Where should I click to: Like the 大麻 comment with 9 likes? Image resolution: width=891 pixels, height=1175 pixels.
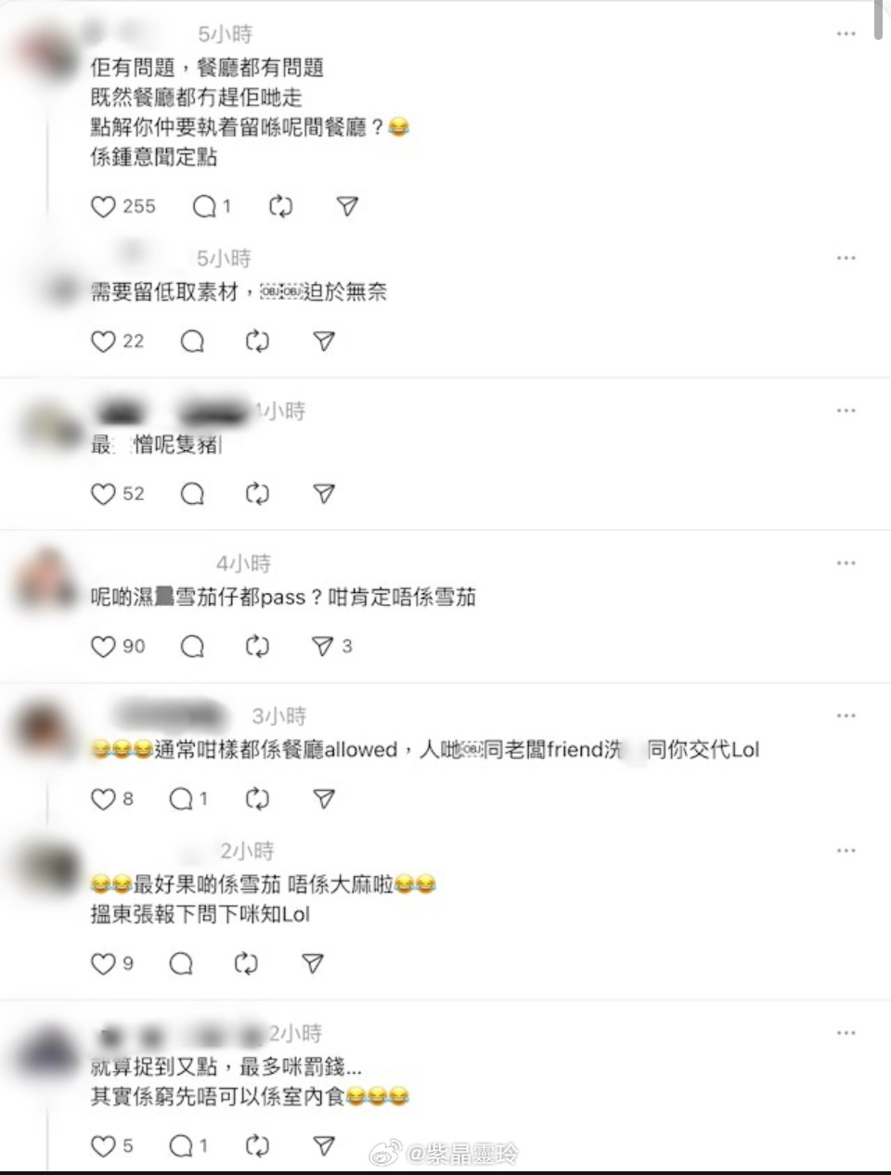(x=103, y=964)
